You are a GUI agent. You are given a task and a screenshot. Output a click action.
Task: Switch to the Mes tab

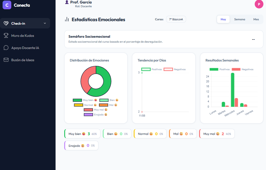(x=256, y=19)
